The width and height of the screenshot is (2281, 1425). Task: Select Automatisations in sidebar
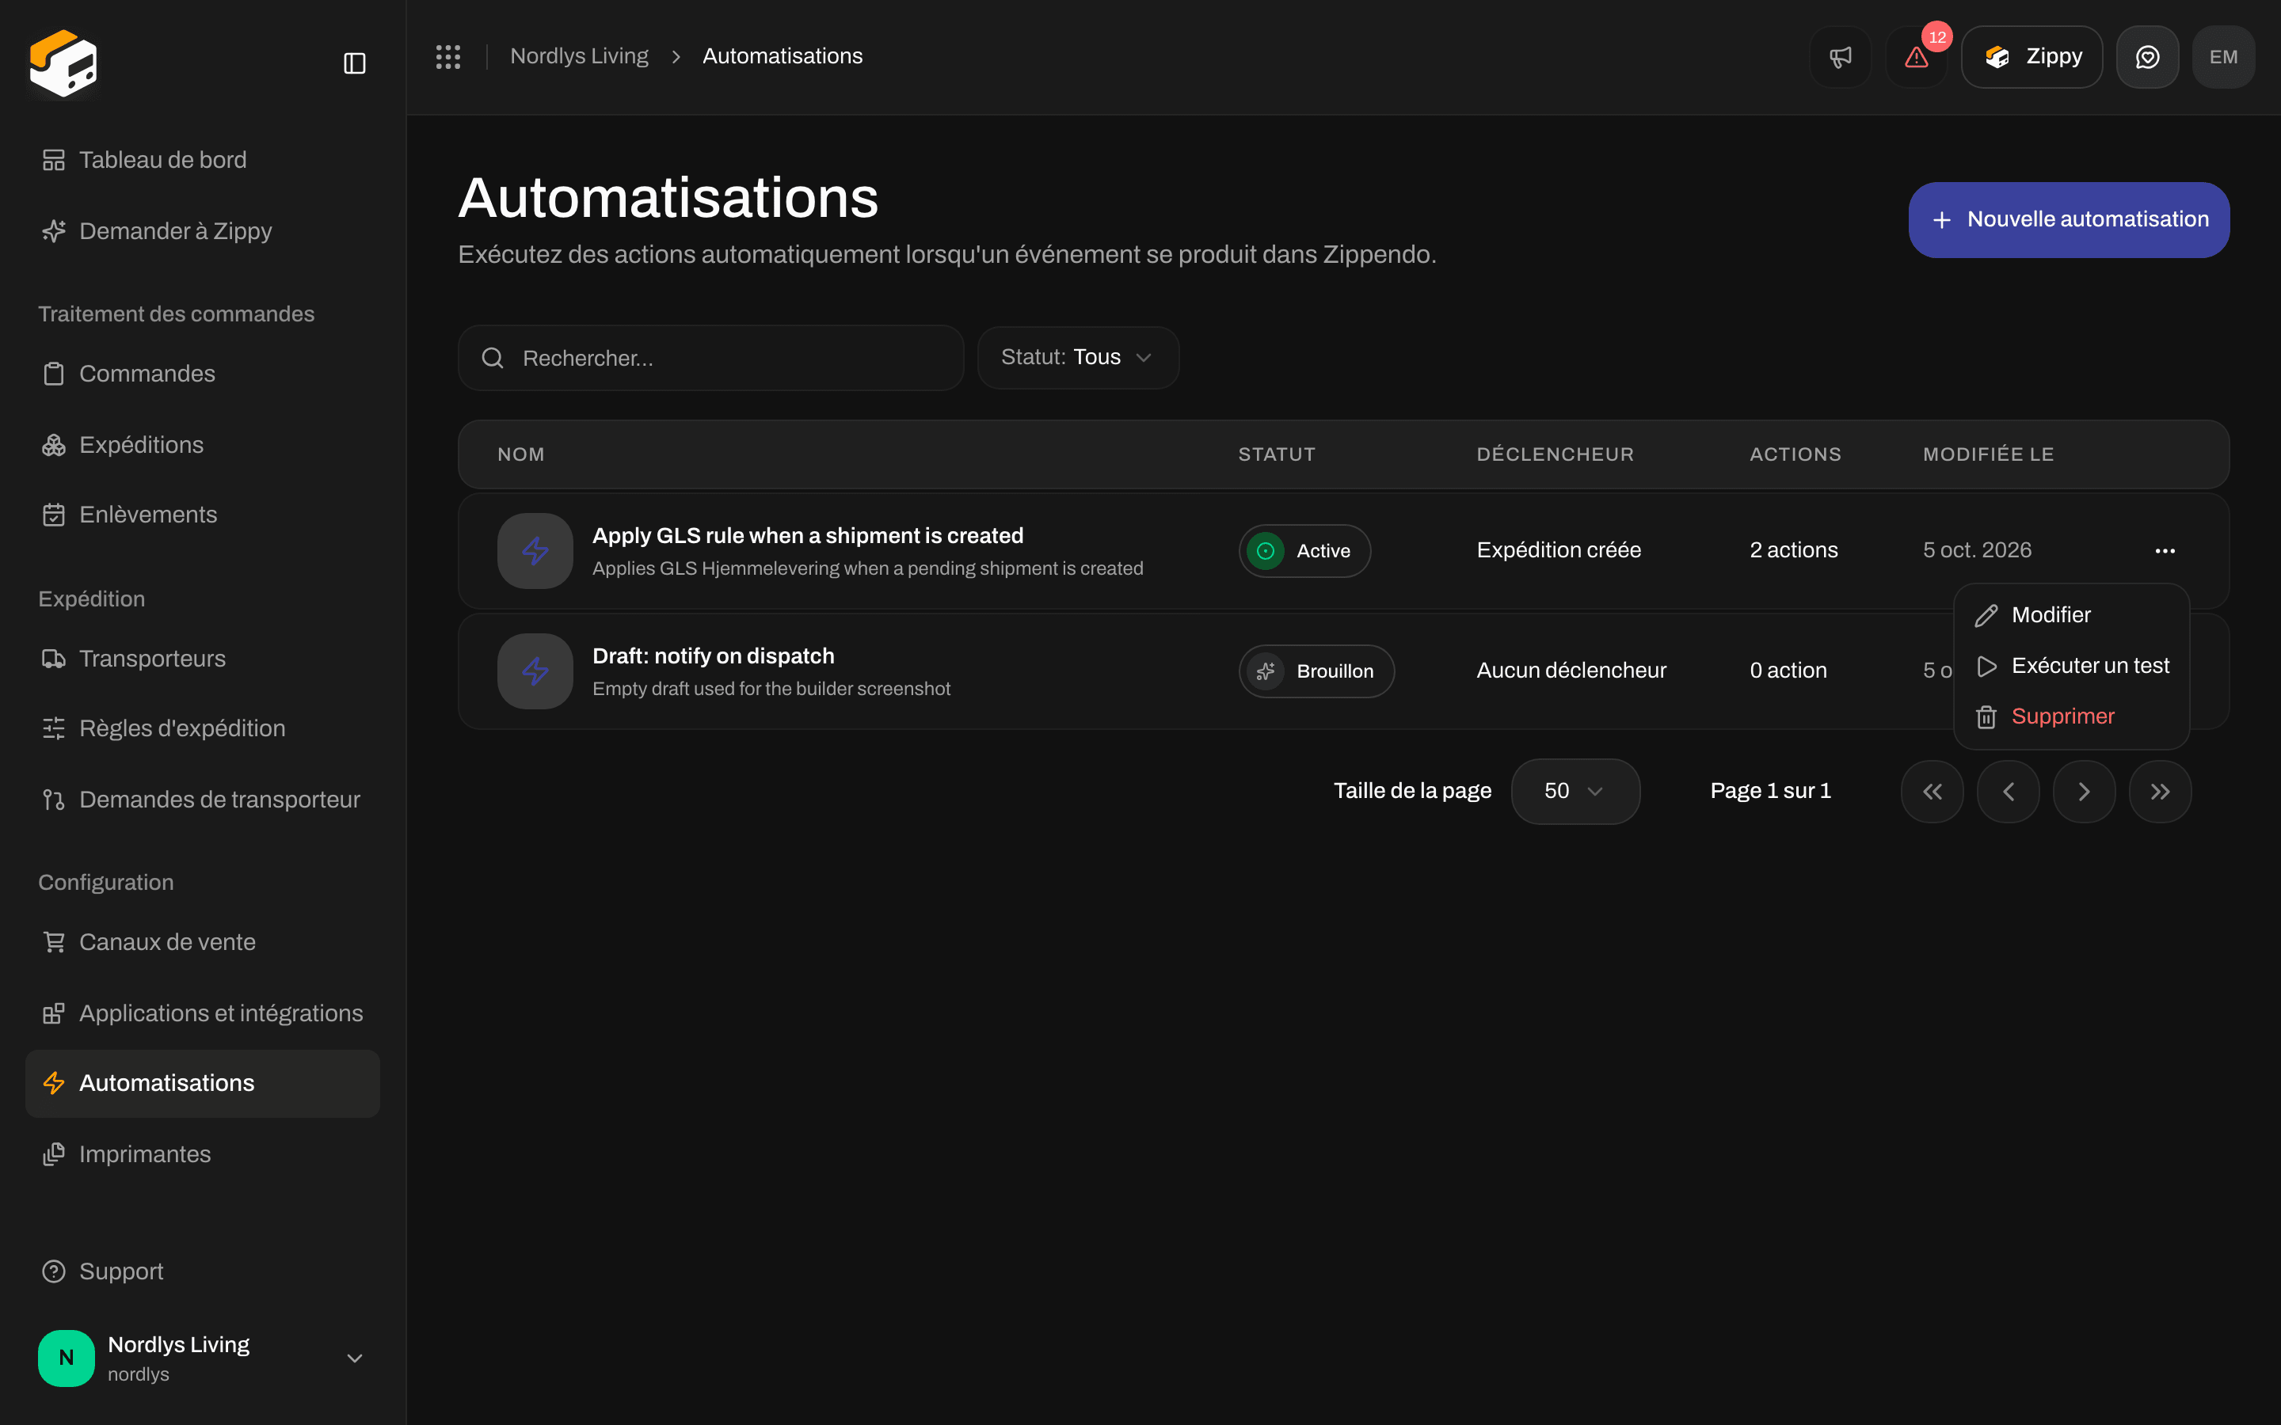pos(203,1084)
